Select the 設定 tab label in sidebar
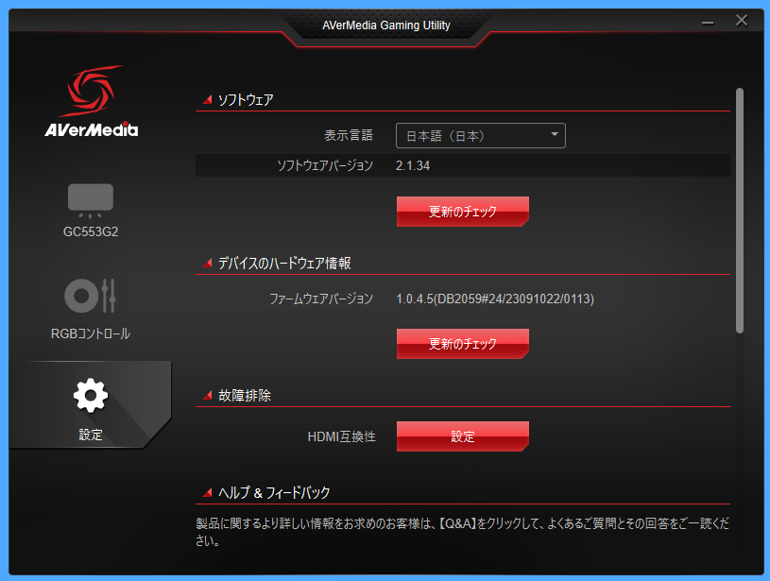Viewport: 770px width, 581px height. point(91,435)
